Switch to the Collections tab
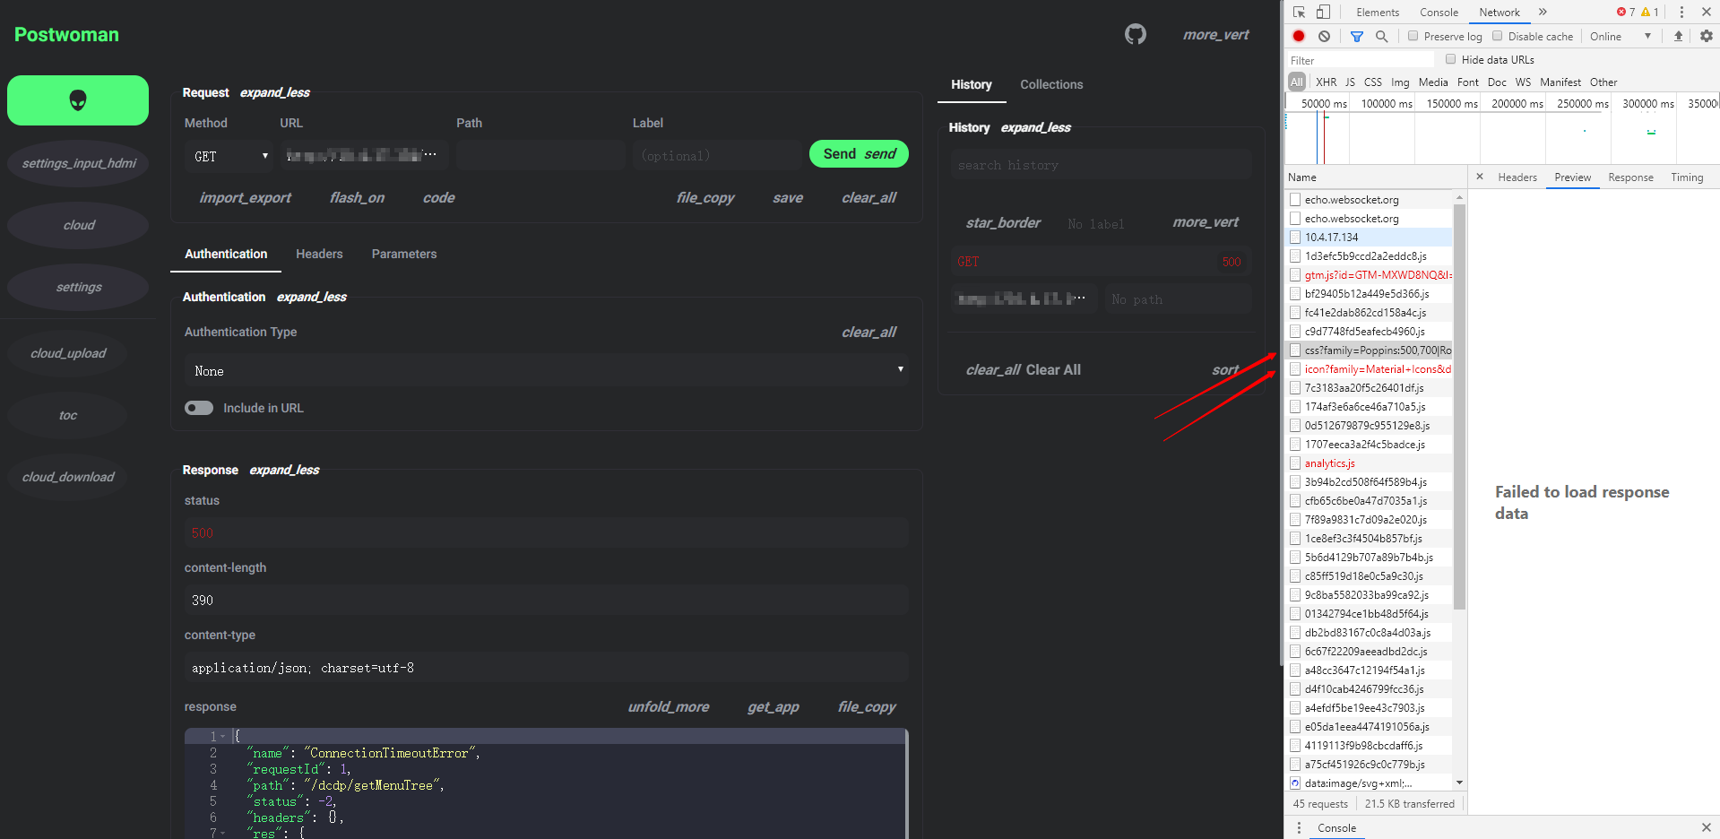 coord(1051,84)
